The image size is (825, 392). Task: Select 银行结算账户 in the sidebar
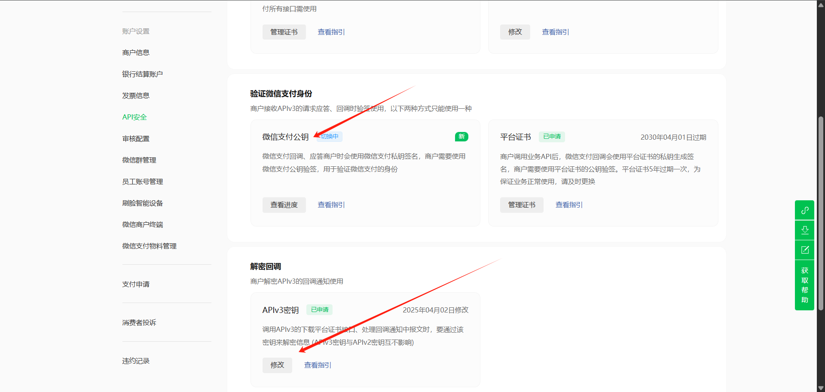(x=142, y=74)
